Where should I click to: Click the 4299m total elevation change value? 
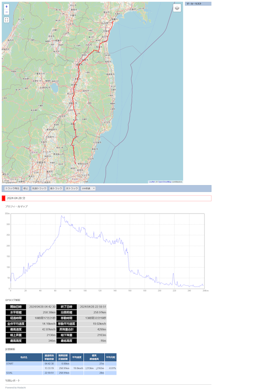click(92, 329)
